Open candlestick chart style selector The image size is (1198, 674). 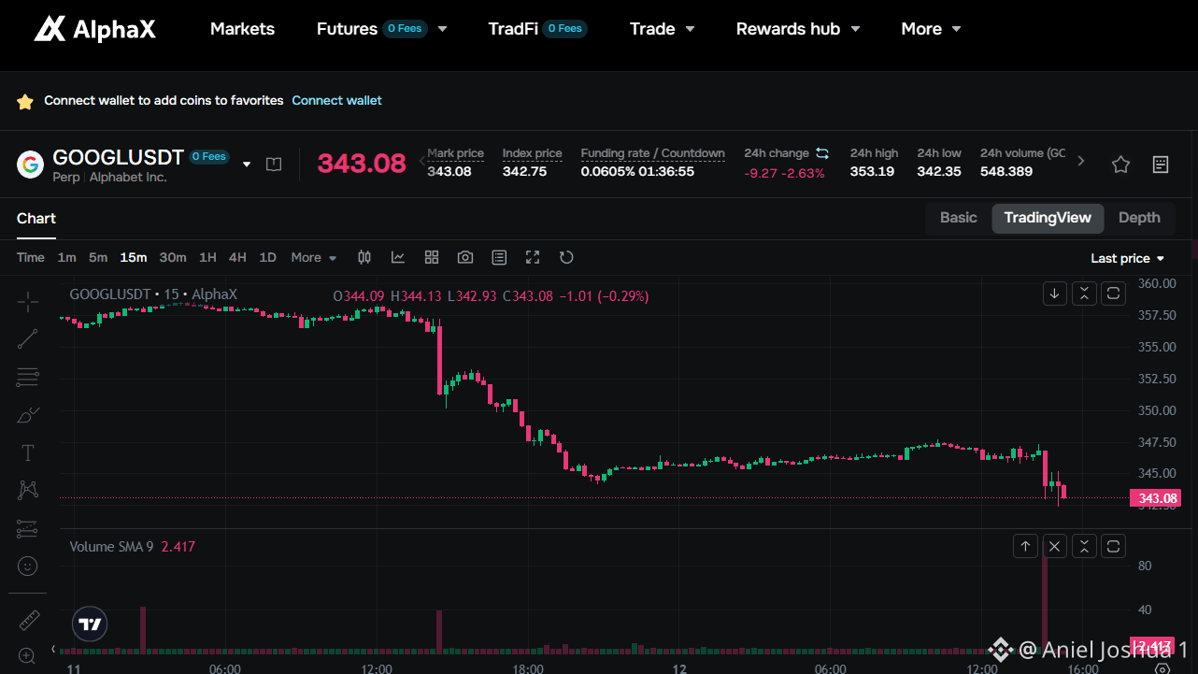click(x=365, y=257)
